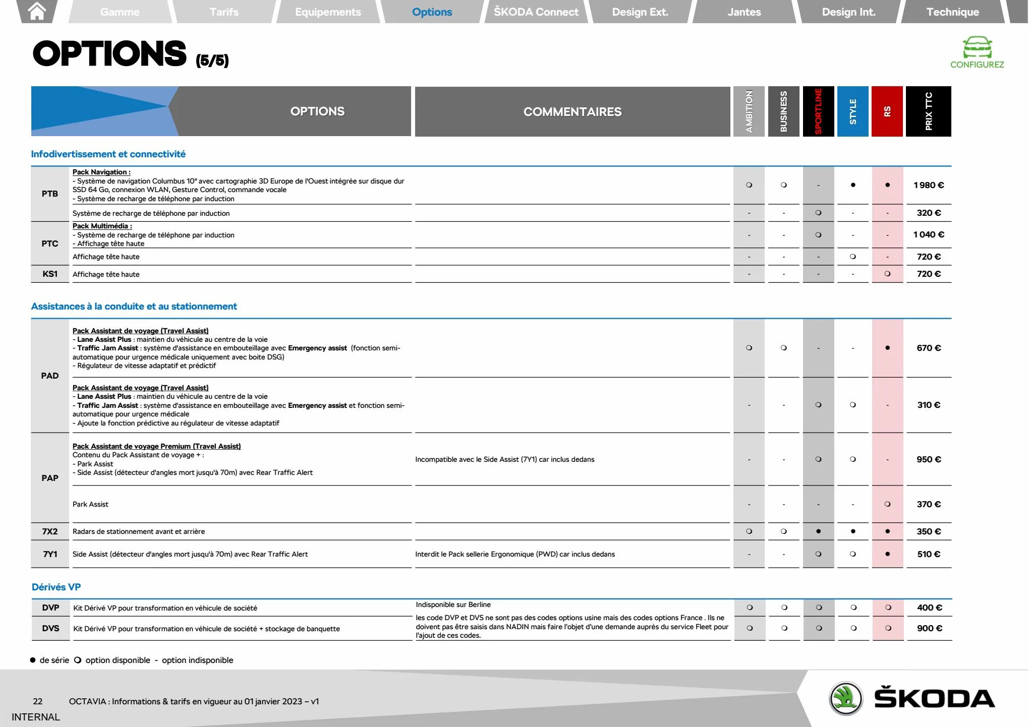Click the Pack Multimédia title
The image size is (1029, 727).
pos(102,226)
